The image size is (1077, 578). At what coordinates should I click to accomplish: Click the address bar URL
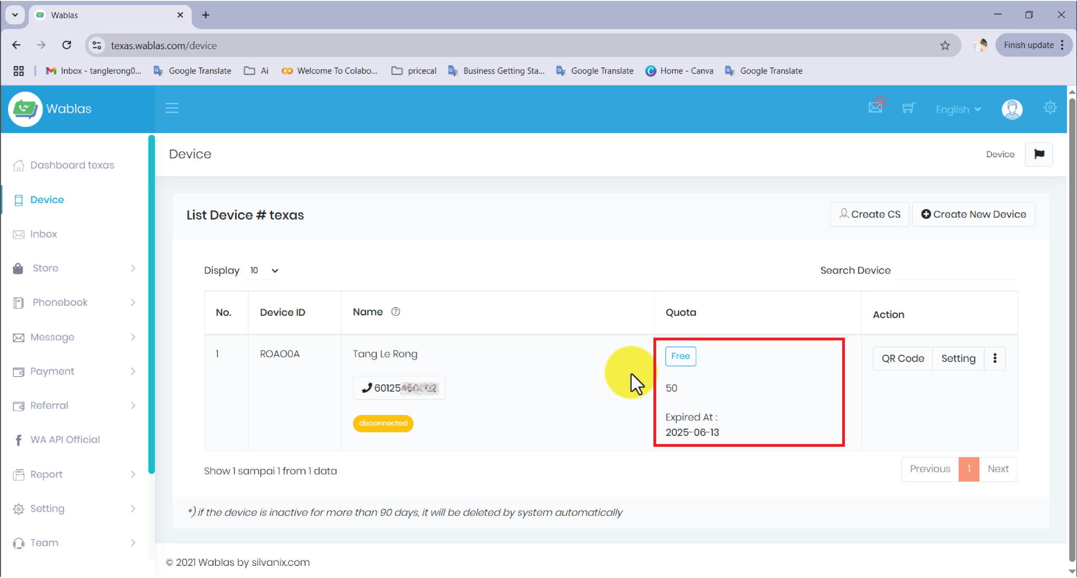(x=164, y=45)
